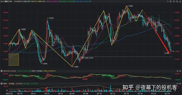Click the 指标 label in bottom panel
This screenshot has height=95, width=182.
pyautogui.click(x=5, y=84)
